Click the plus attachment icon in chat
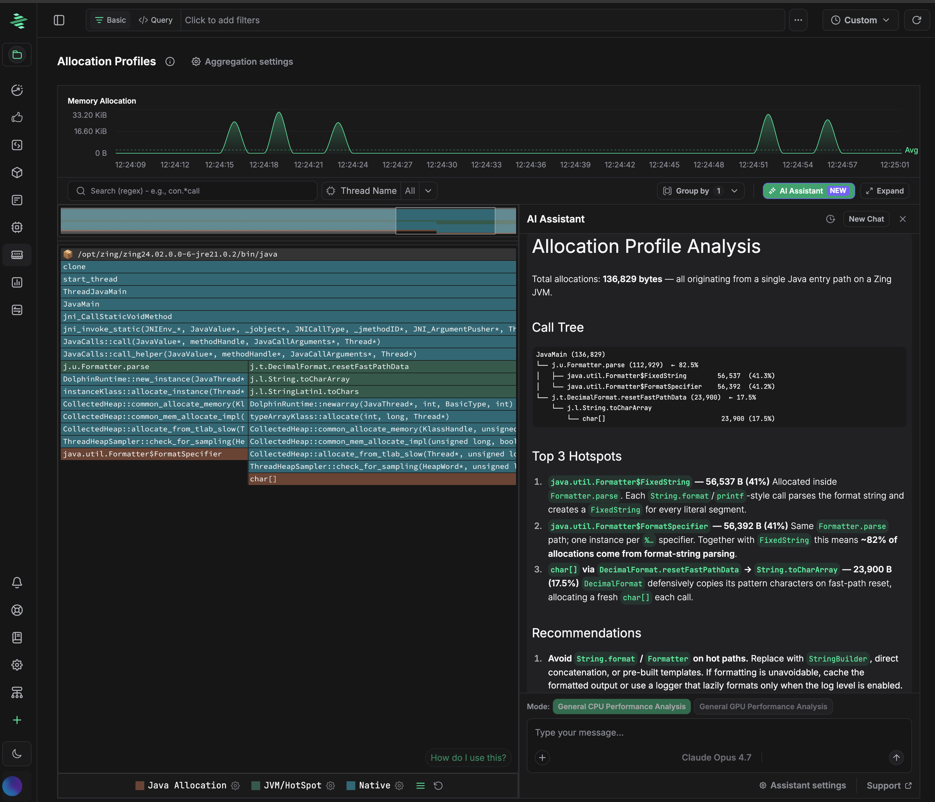The height and width of the screenshot is (802, 935). click(542, 758)
